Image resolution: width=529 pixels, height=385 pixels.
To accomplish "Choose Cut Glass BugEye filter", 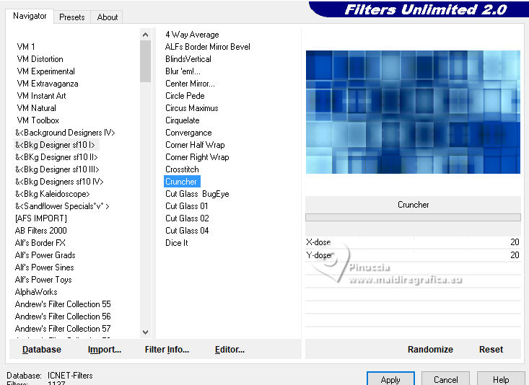I will pos(197,194).
